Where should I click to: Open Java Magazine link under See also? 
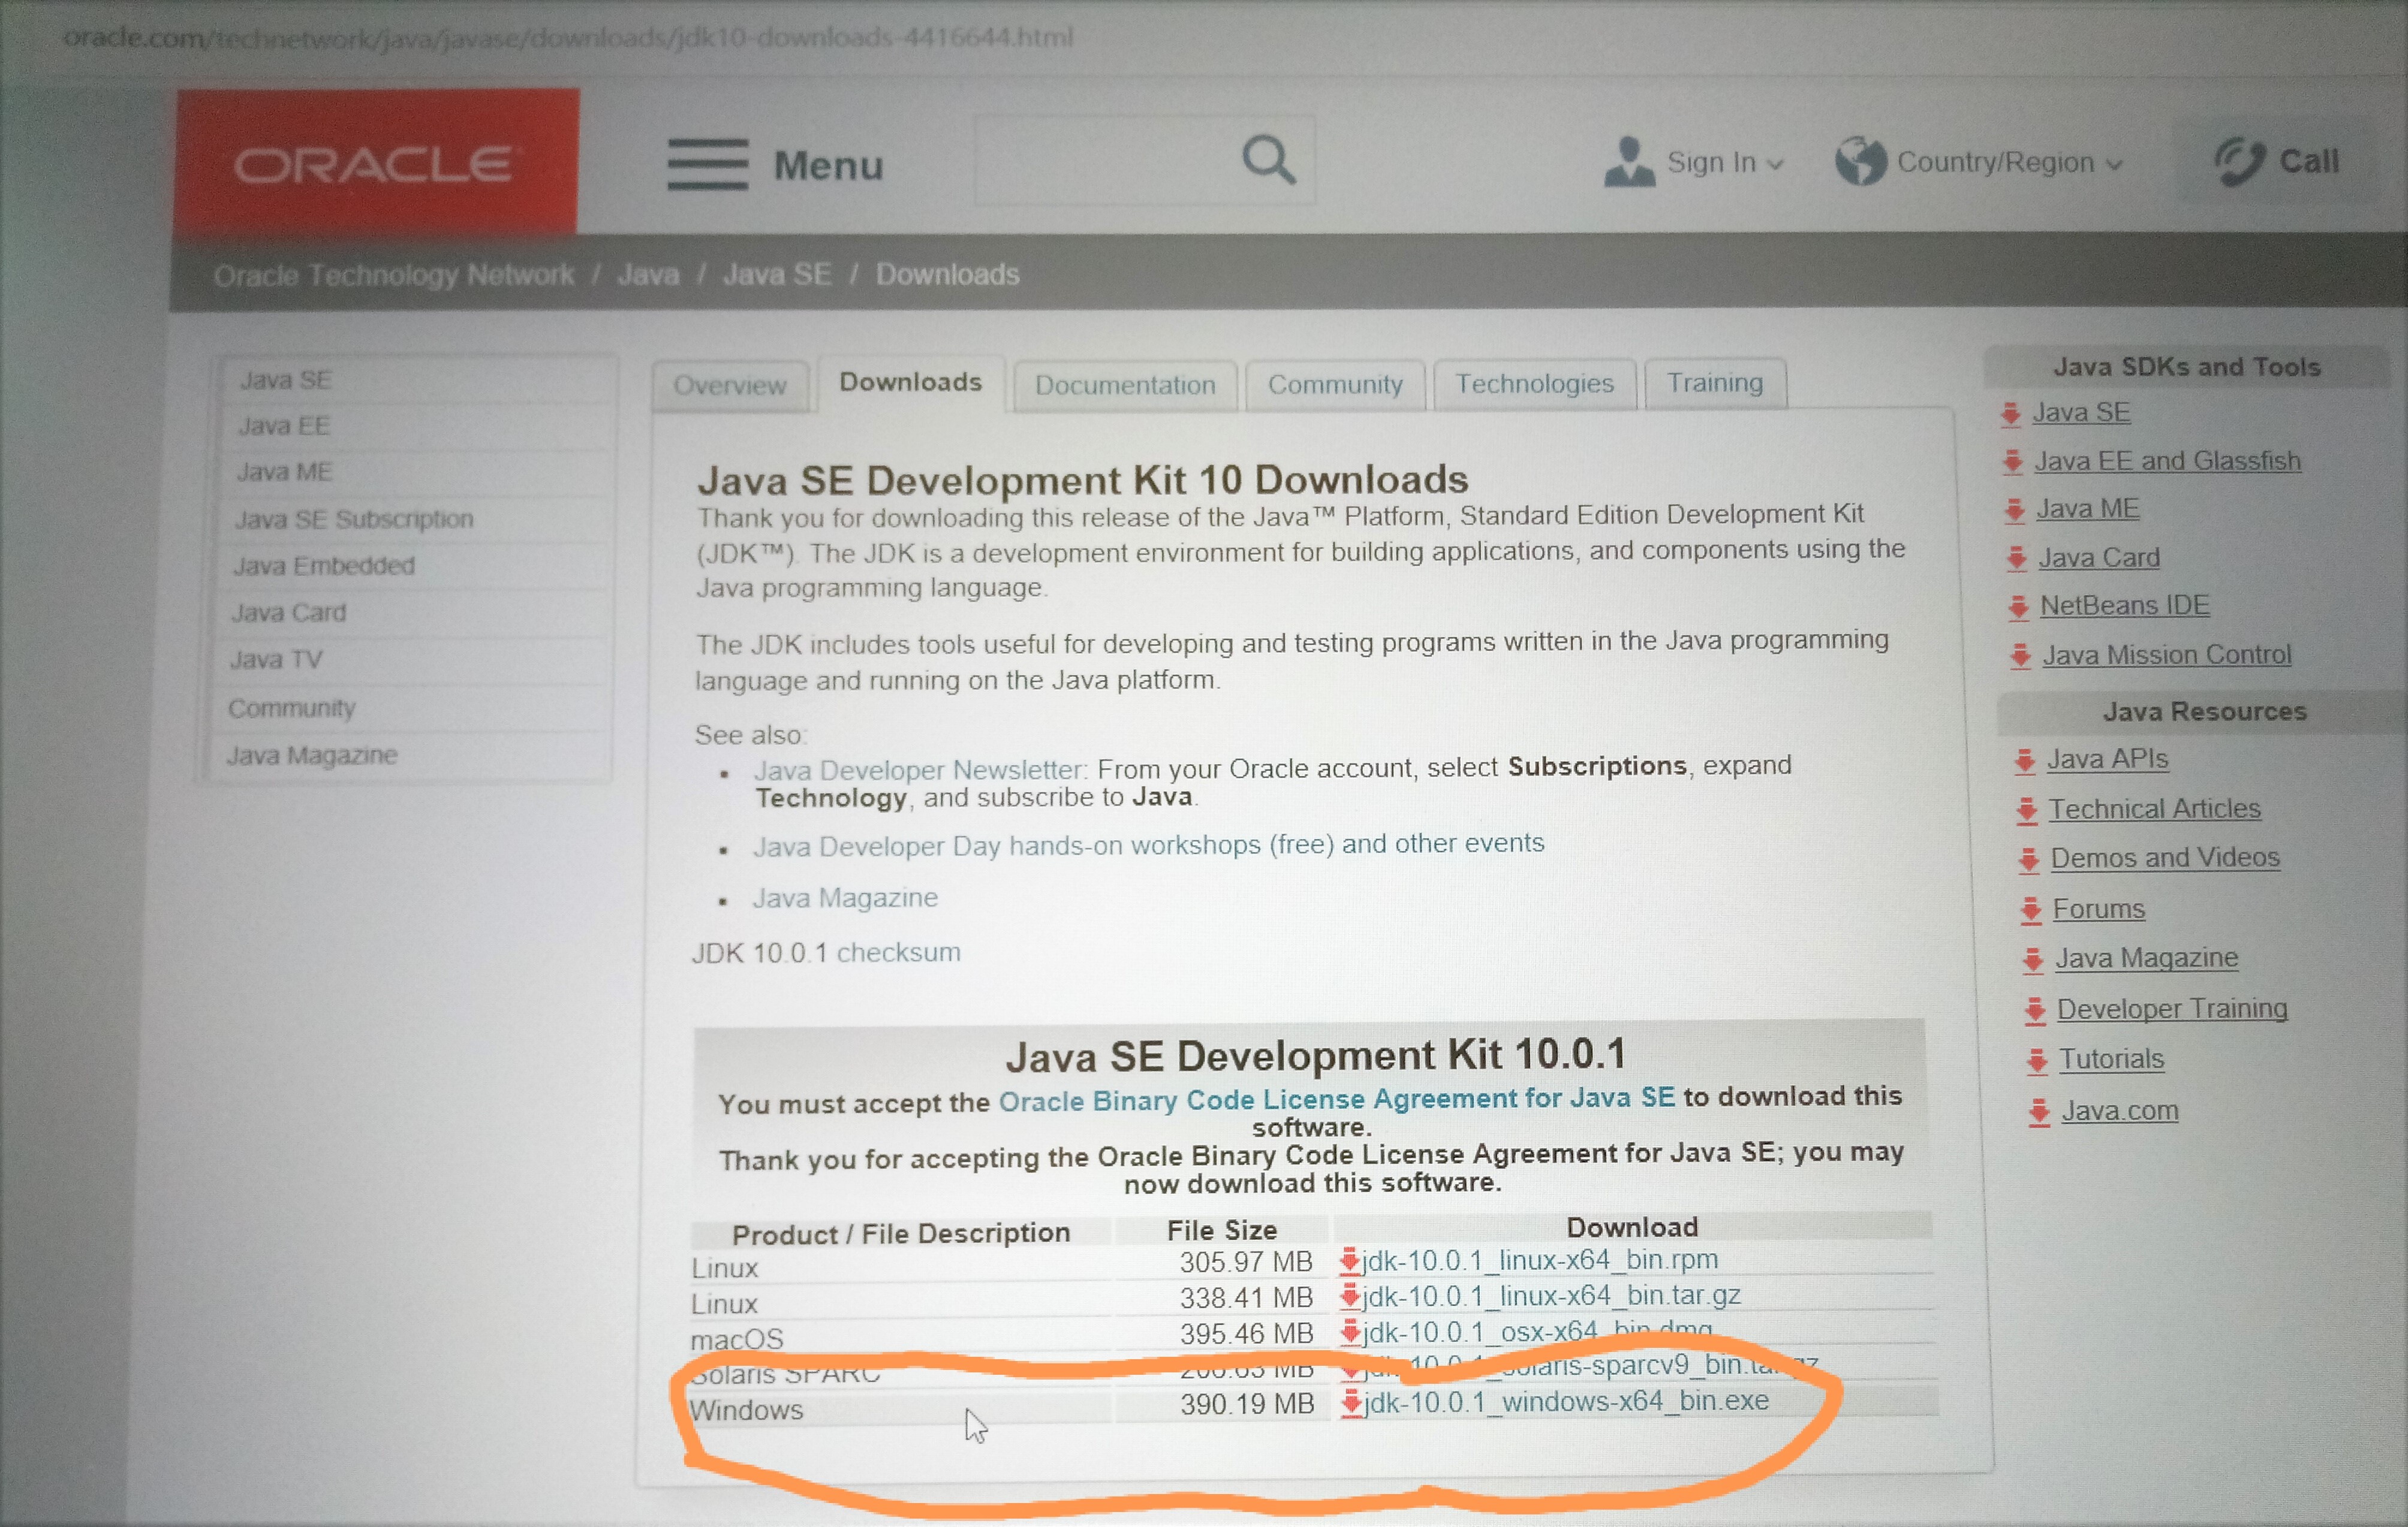click(845, 898)
